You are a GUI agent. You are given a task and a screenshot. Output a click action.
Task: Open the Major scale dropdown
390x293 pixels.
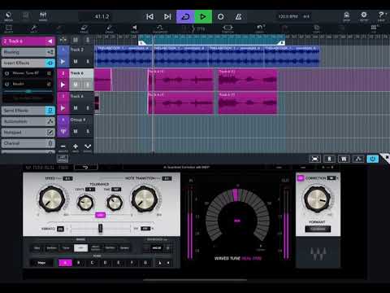(41, 263)
